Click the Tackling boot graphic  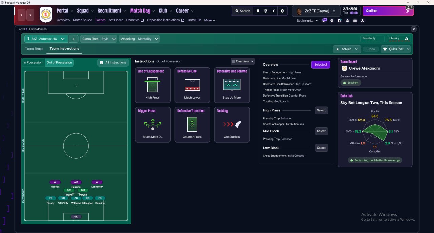232,124
